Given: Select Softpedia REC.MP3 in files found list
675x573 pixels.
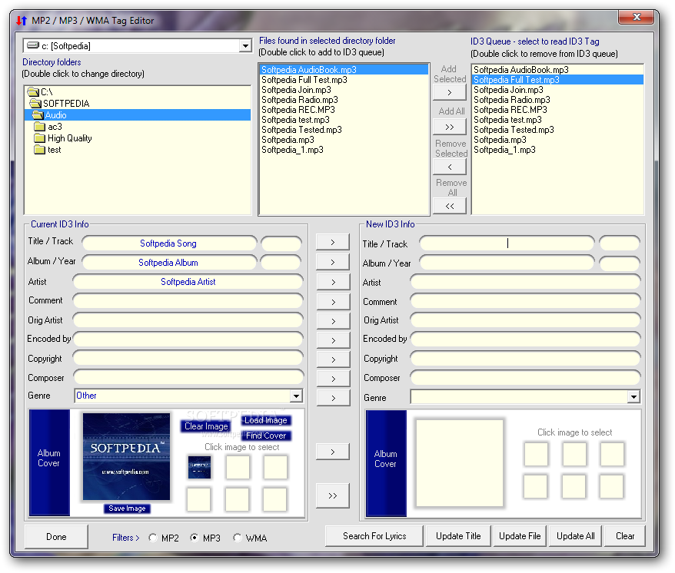Looking at the screenshot, I should tap(344, 110).
